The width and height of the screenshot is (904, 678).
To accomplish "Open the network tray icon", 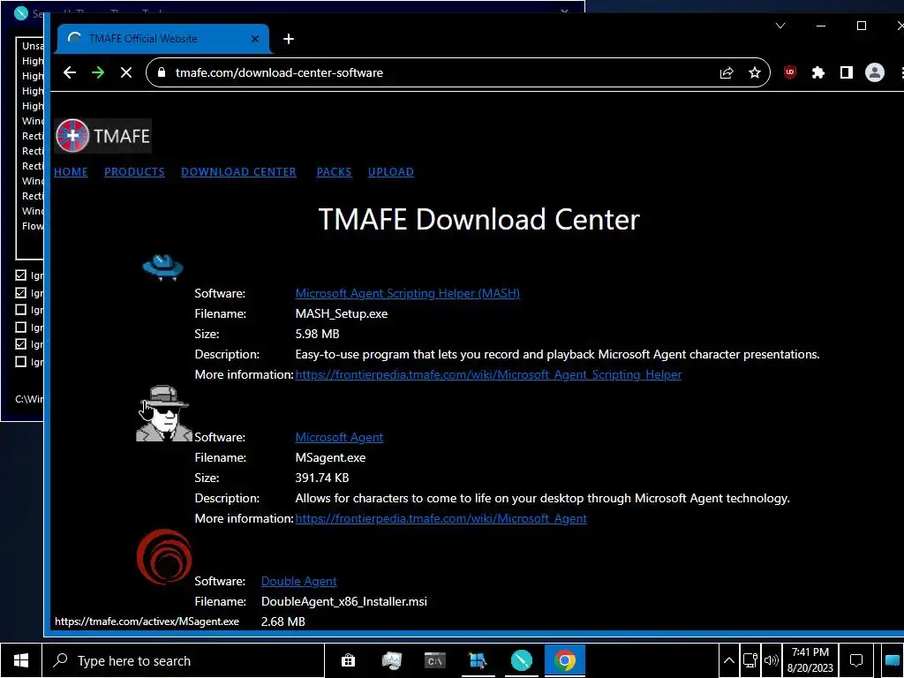I will pos(750,660).
